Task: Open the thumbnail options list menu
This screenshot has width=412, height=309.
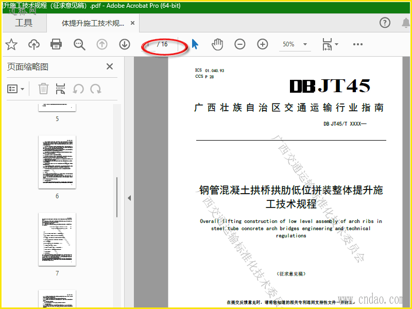Action: click(x=15, y=89)
